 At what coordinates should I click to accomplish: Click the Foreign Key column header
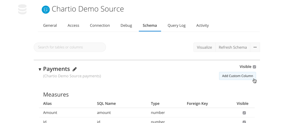tap(197, 103)
